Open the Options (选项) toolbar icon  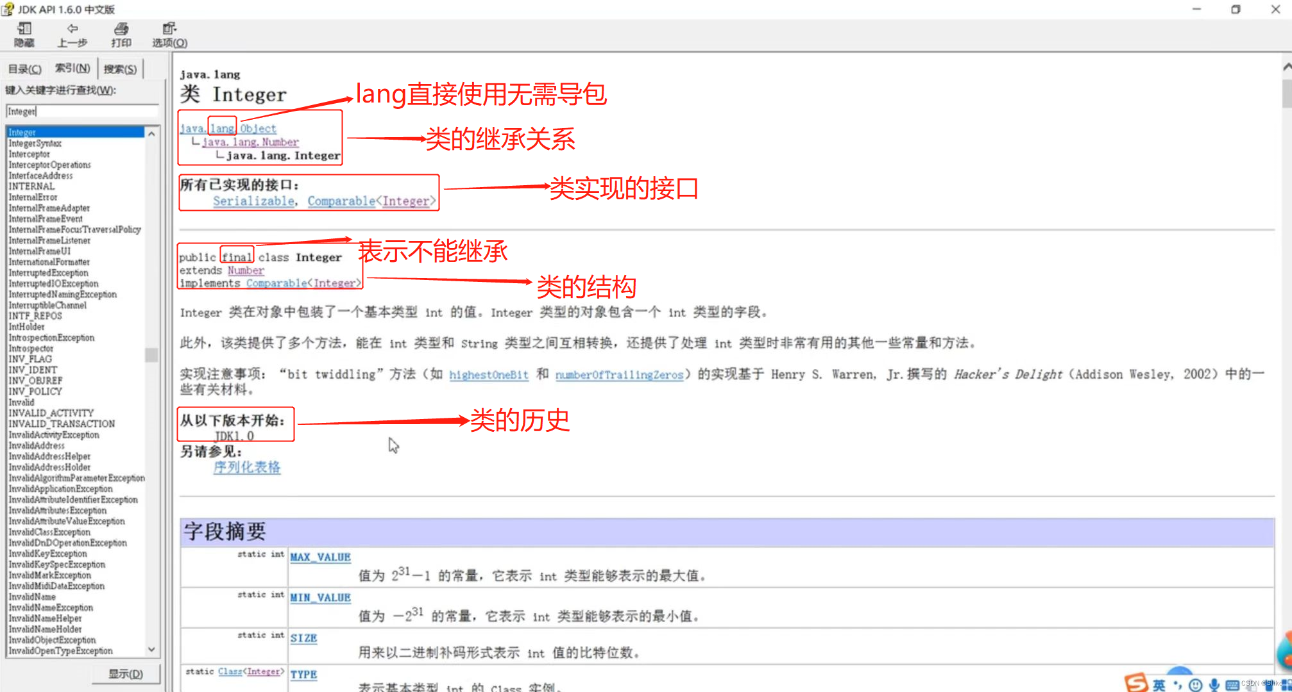point(169,29)
